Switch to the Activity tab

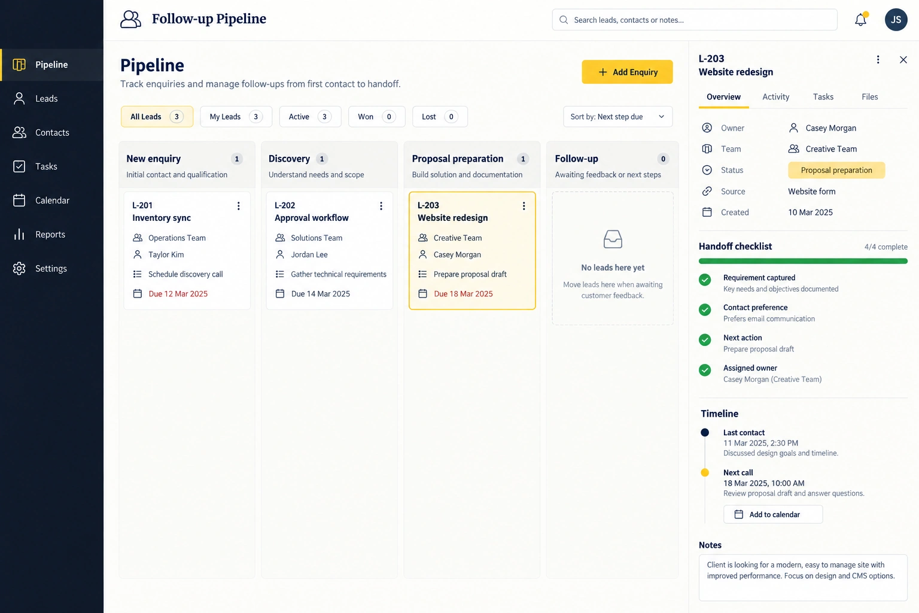(775, 97)
